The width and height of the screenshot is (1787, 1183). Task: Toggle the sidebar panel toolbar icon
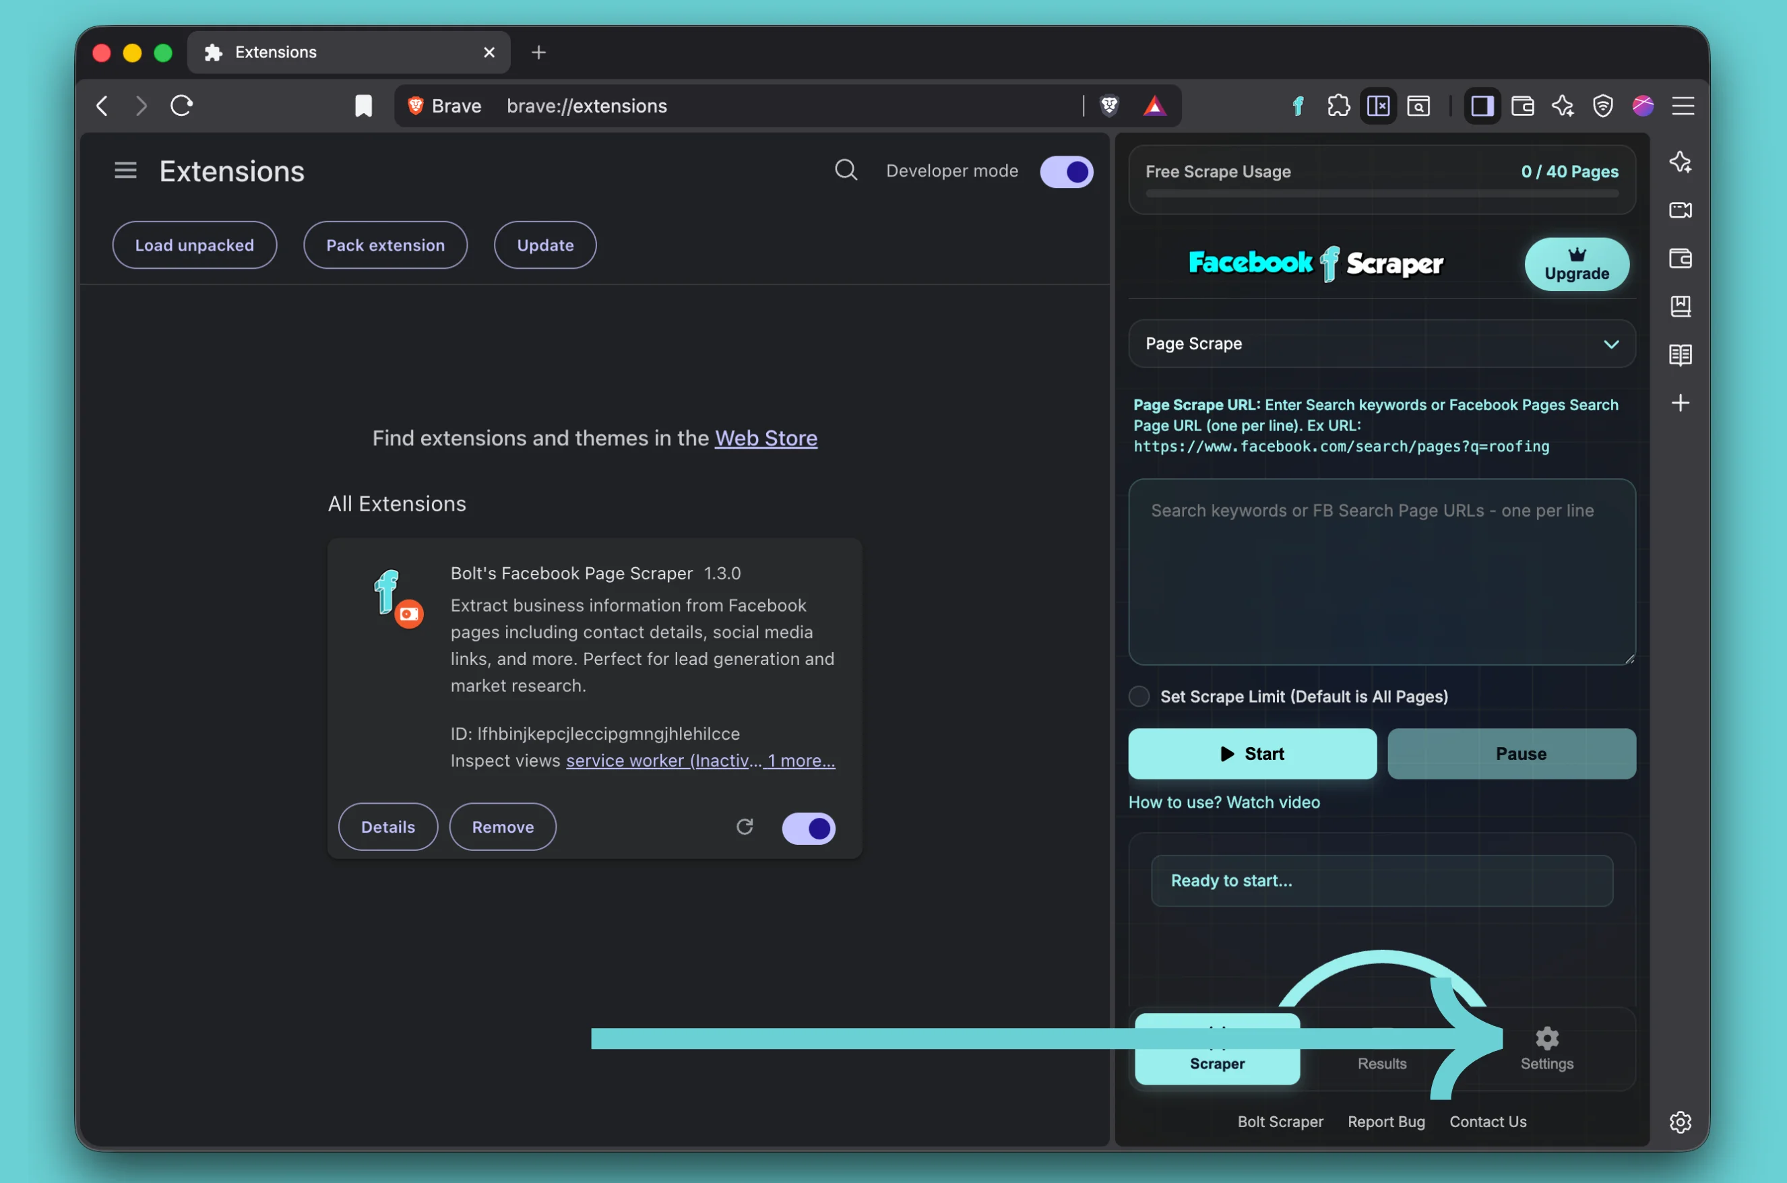pyautogui.click(x=1482, y=106)
